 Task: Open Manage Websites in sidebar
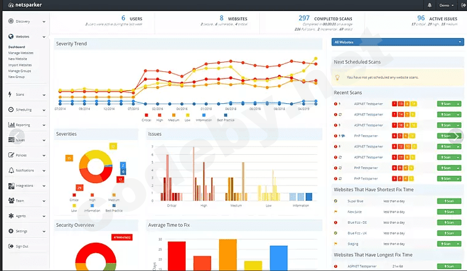pyautogui.click(x=21, y=53)
